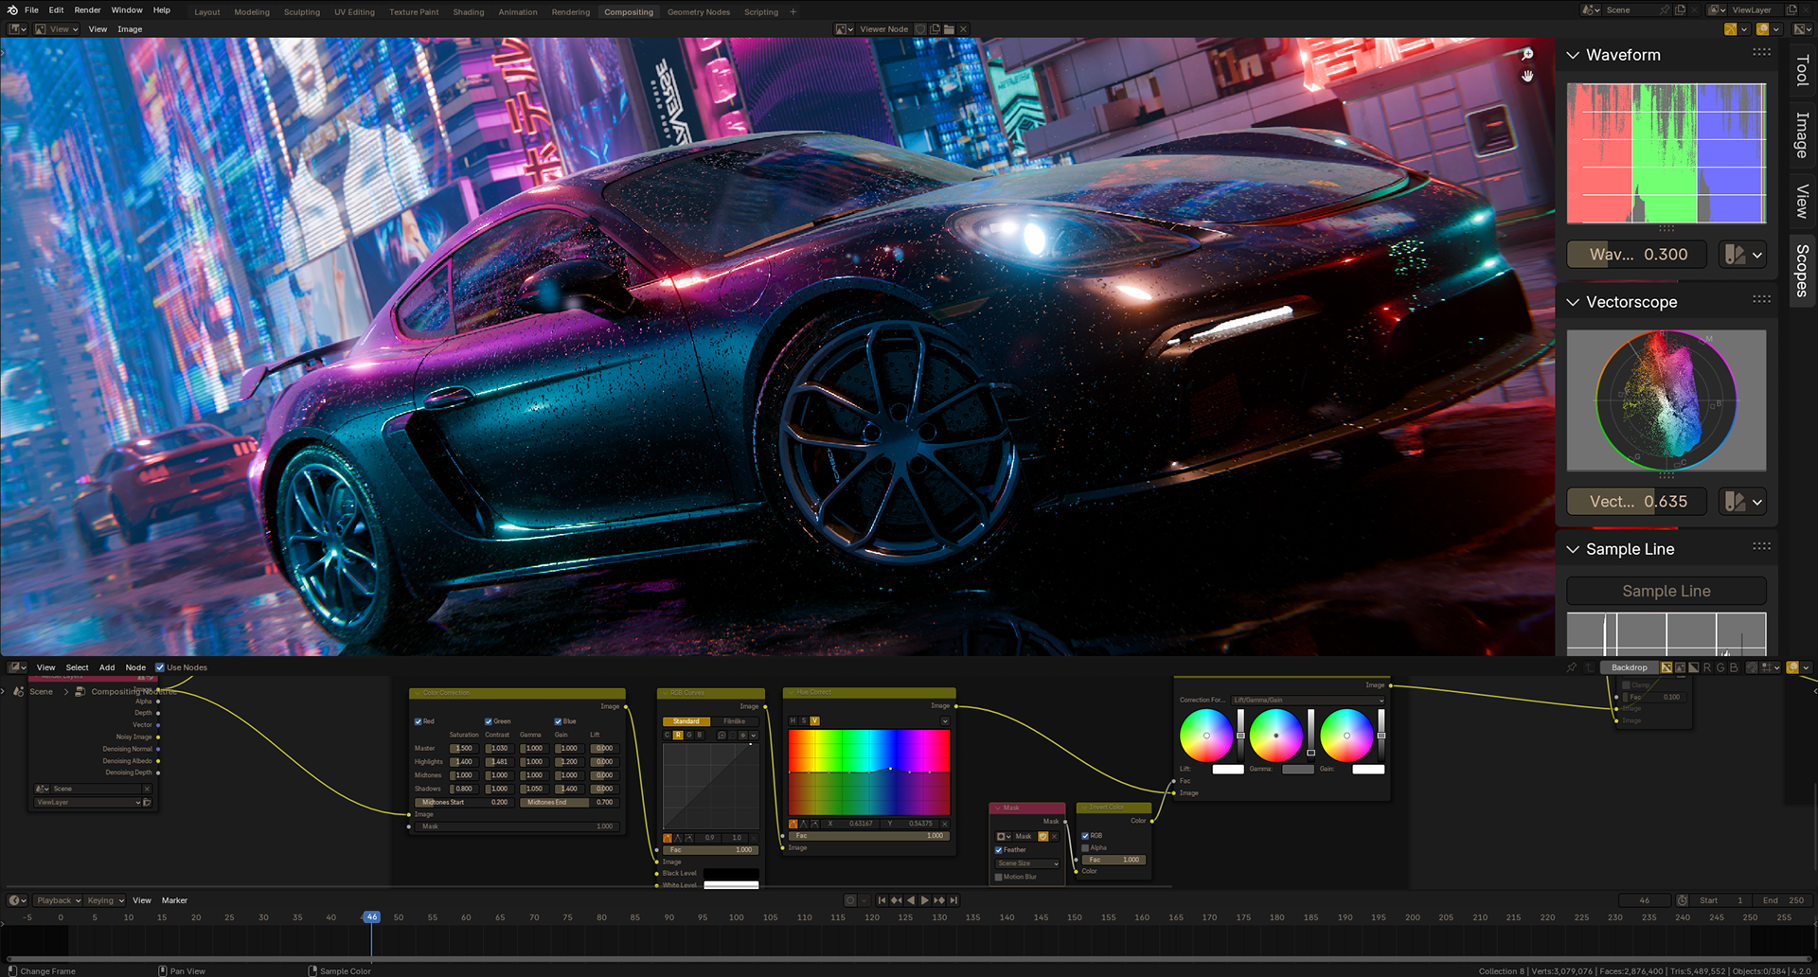Enable Motion Blur in the Mask node
1818x977 pixels.
tap(998, 877)
